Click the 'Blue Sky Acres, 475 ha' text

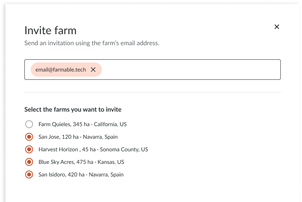tap(66, 162)
